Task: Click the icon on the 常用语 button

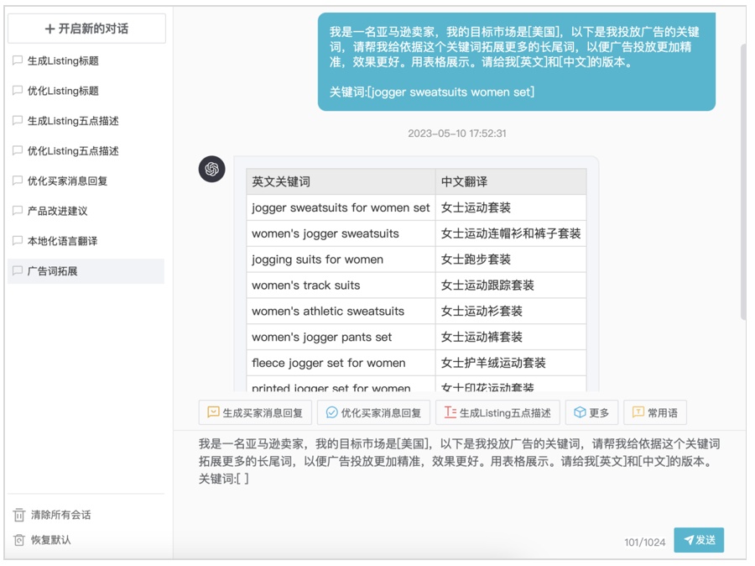Action: point(638,412)
